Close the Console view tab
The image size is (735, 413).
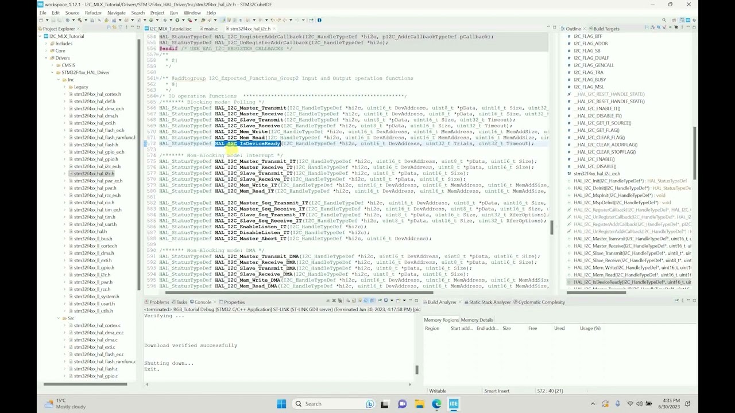tap(215, 302)
